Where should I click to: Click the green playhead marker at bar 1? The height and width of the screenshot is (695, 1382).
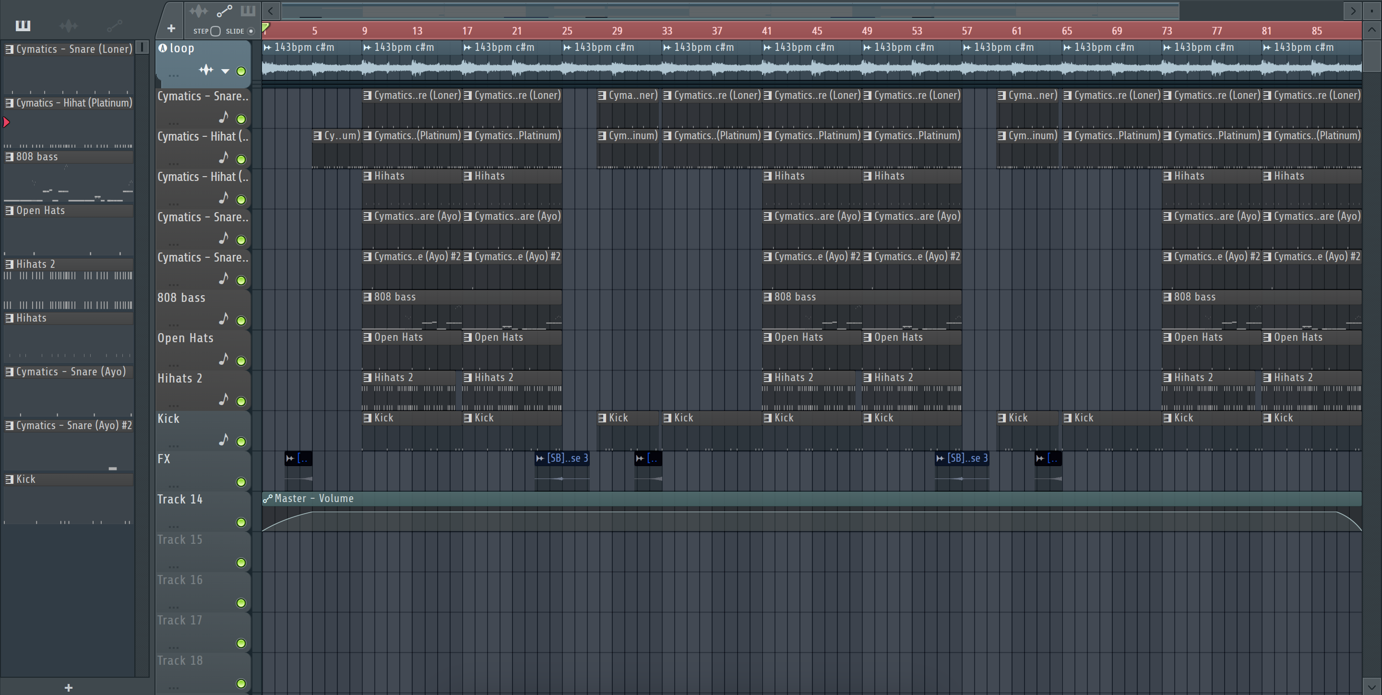point(265,27)
